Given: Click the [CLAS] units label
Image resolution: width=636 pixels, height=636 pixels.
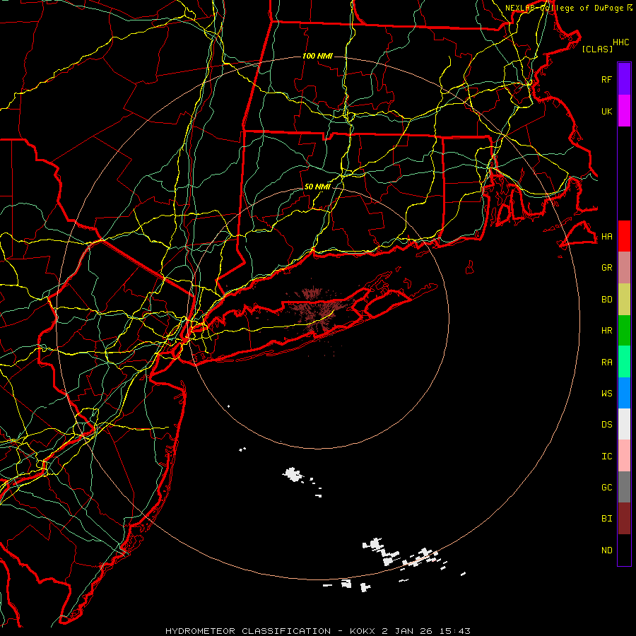Looking at the screenshot, I should pyautogui.click(x=597, y=49).
